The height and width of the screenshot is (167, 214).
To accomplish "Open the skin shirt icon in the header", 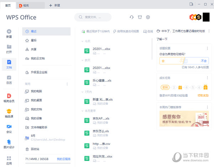I will 140,17.
